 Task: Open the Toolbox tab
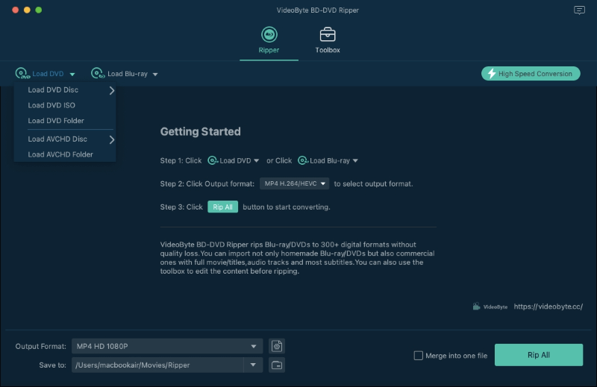coord(328,40)
